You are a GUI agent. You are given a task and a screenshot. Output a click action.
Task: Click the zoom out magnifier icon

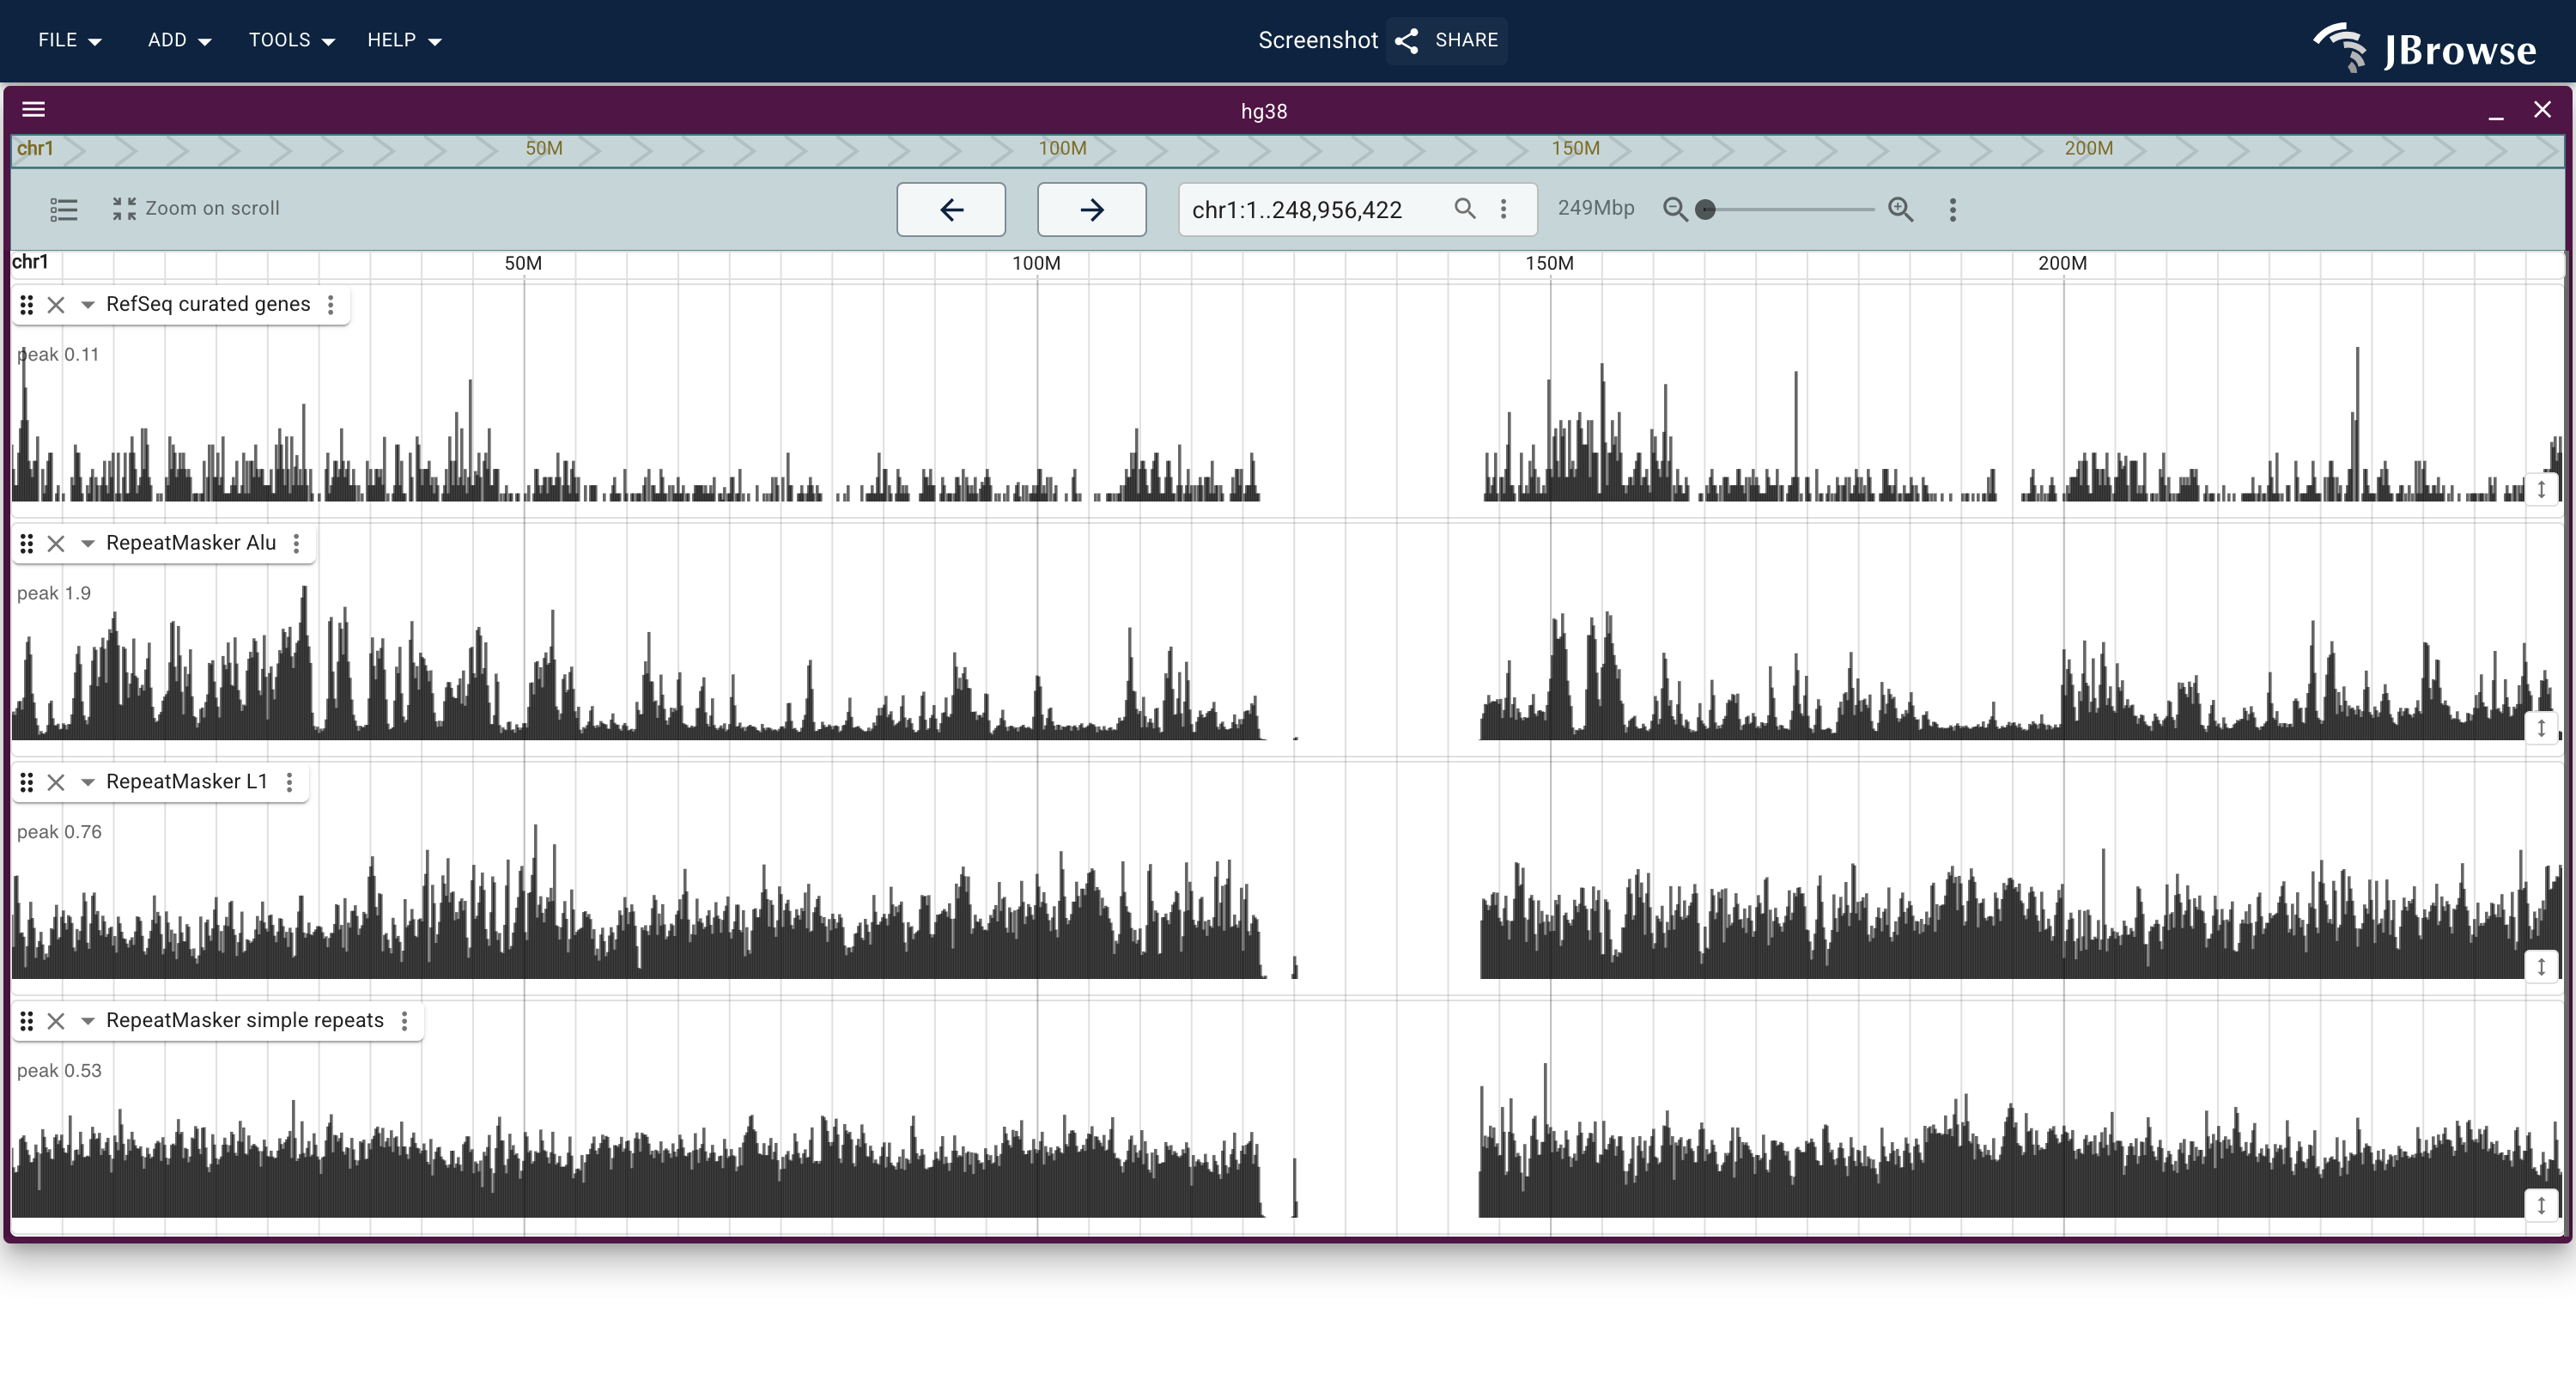[1675, 209]
